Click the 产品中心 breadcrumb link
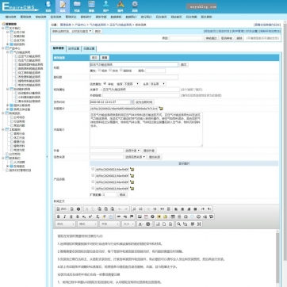 80,25
